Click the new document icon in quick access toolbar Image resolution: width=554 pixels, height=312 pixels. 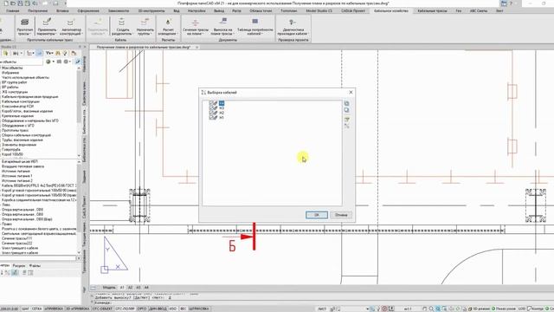coord(6,3)
